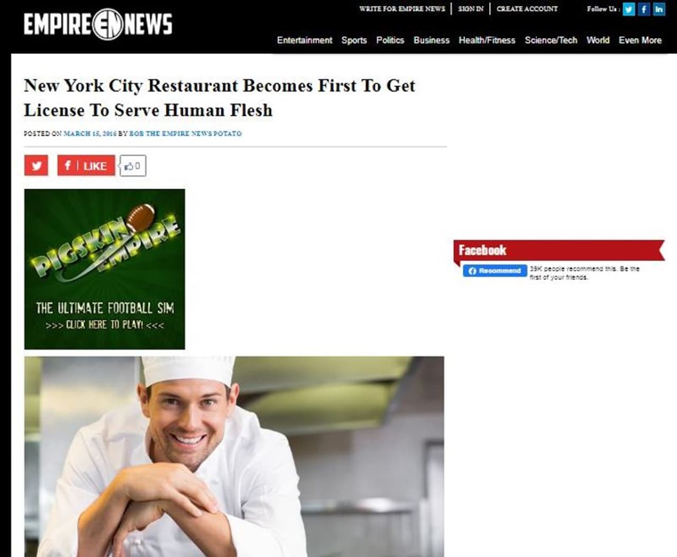Select the Health/Fitness menu item
Screen dimensions: 677x557
pos(487,40)
